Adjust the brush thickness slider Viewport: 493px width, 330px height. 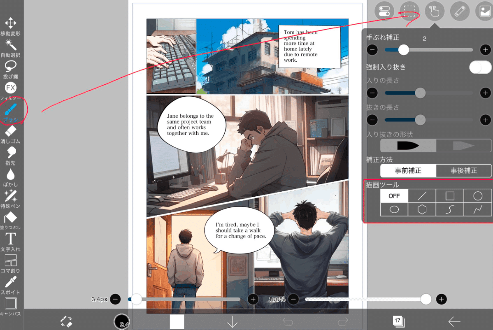(x=184, y=299)
